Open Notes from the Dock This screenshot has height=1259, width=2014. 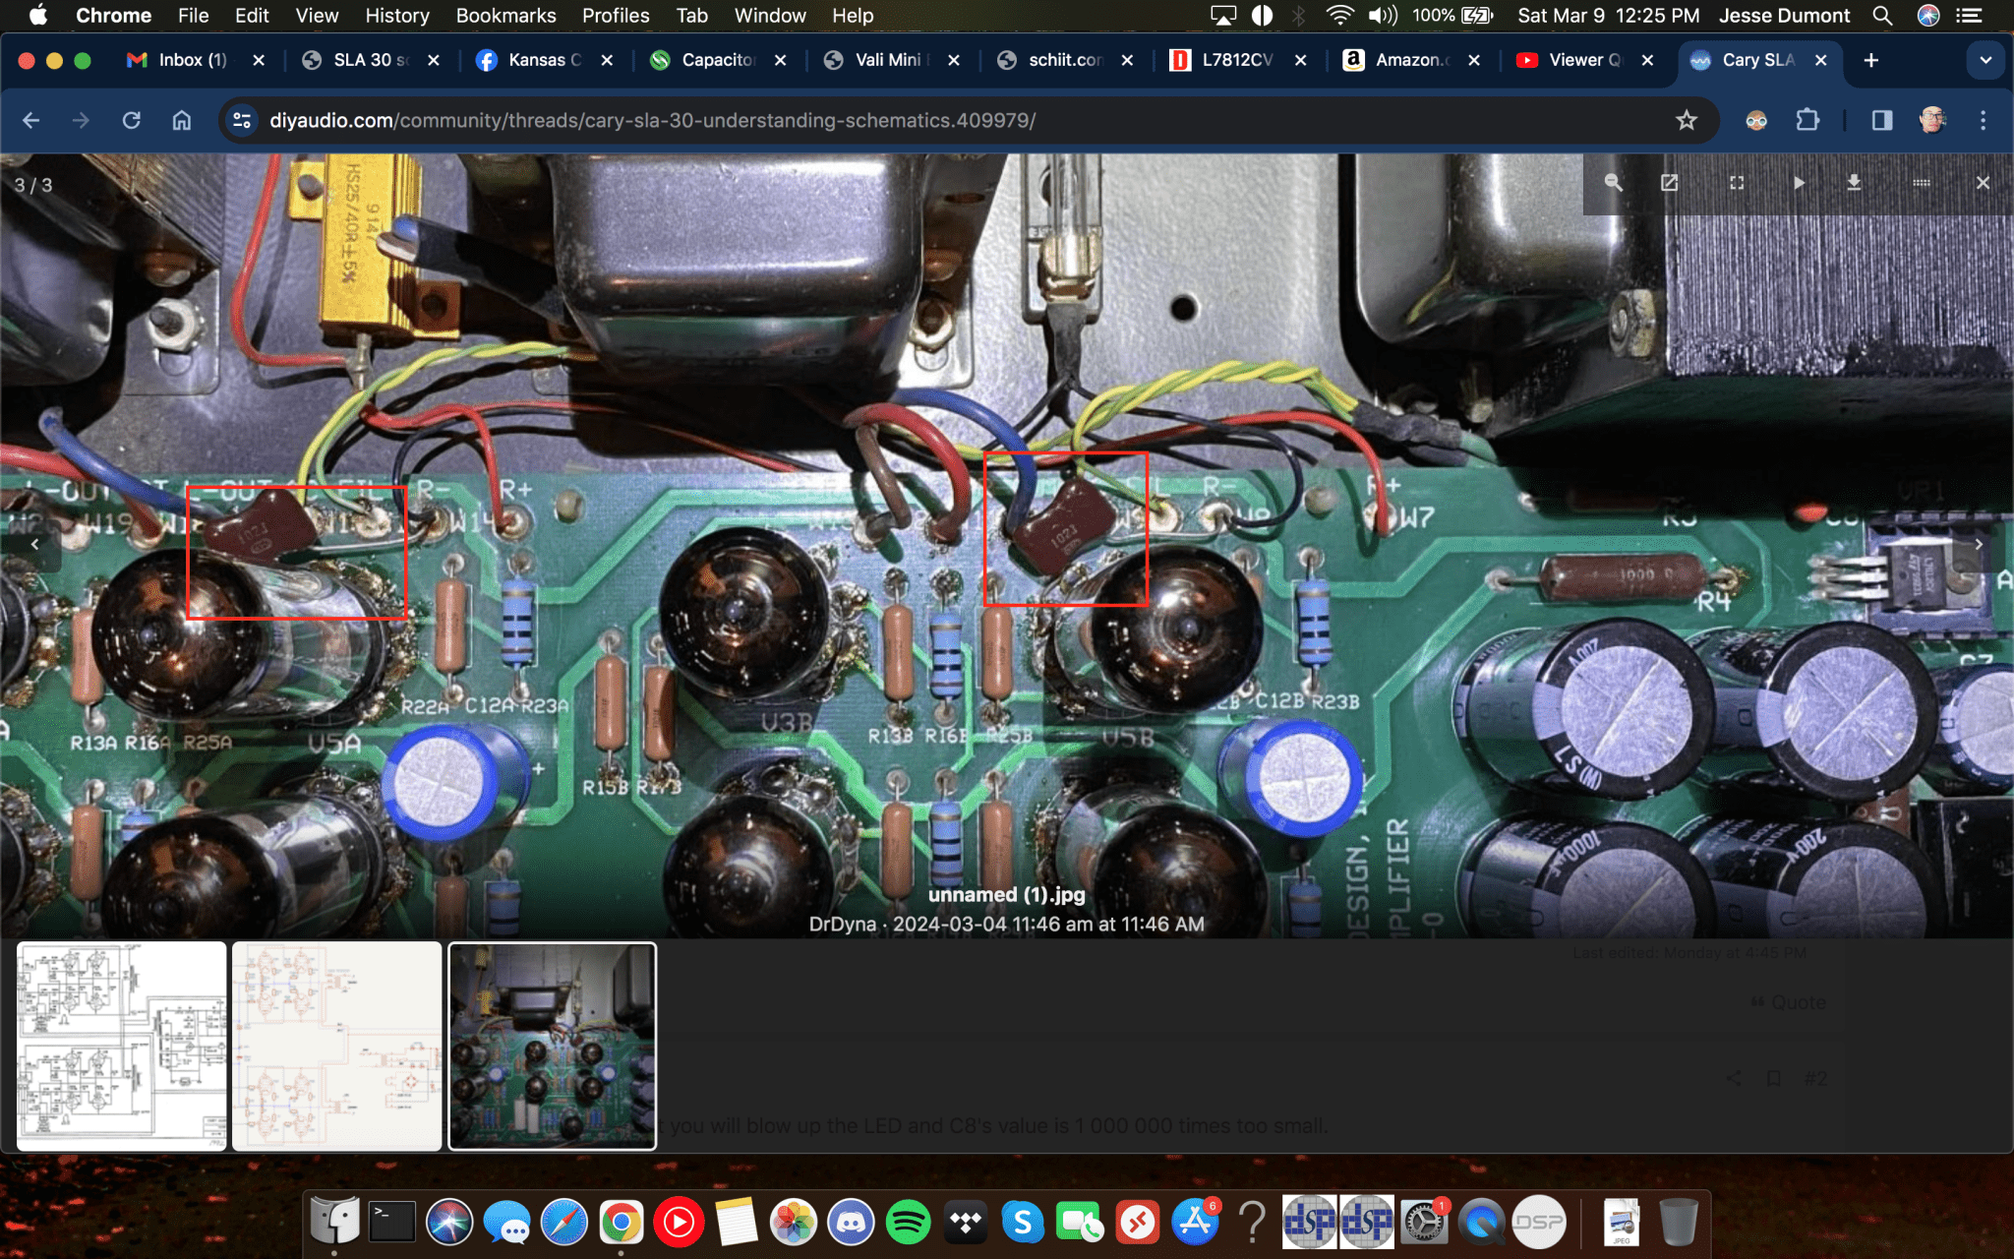click(737, 1223)
